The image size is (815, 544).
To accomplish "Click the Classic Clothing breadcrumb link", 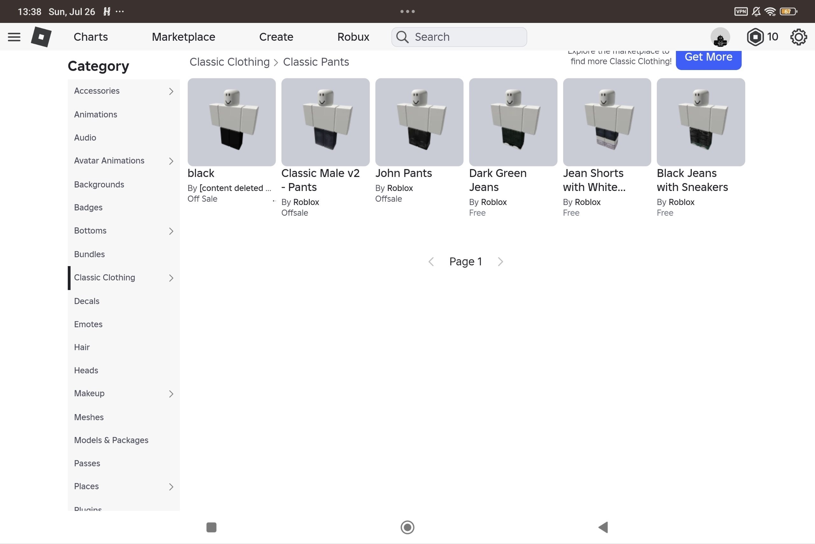I will [229, 62].
